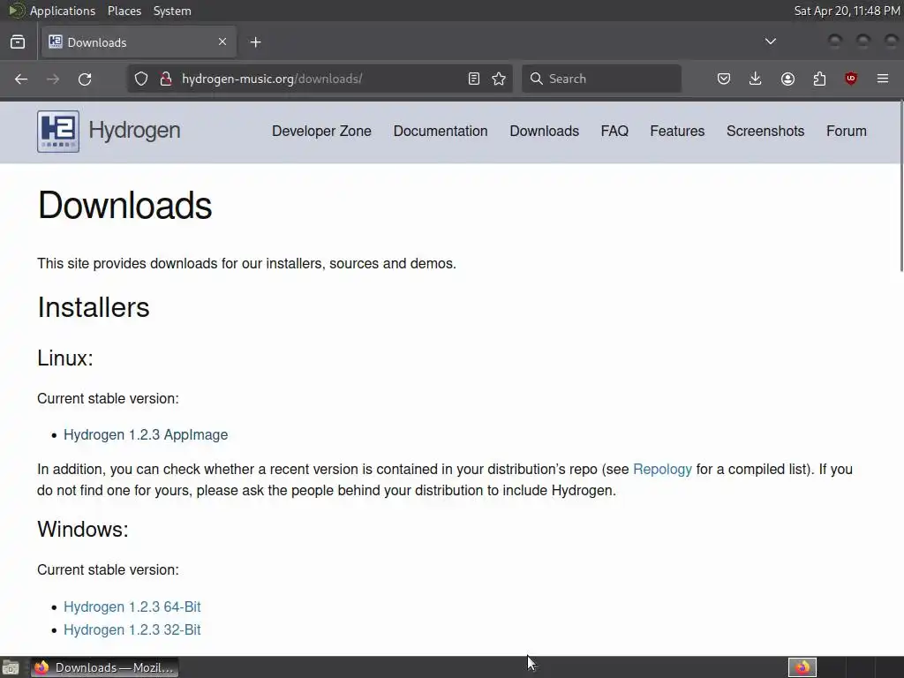Click the Windows: heading

point(83,530)
